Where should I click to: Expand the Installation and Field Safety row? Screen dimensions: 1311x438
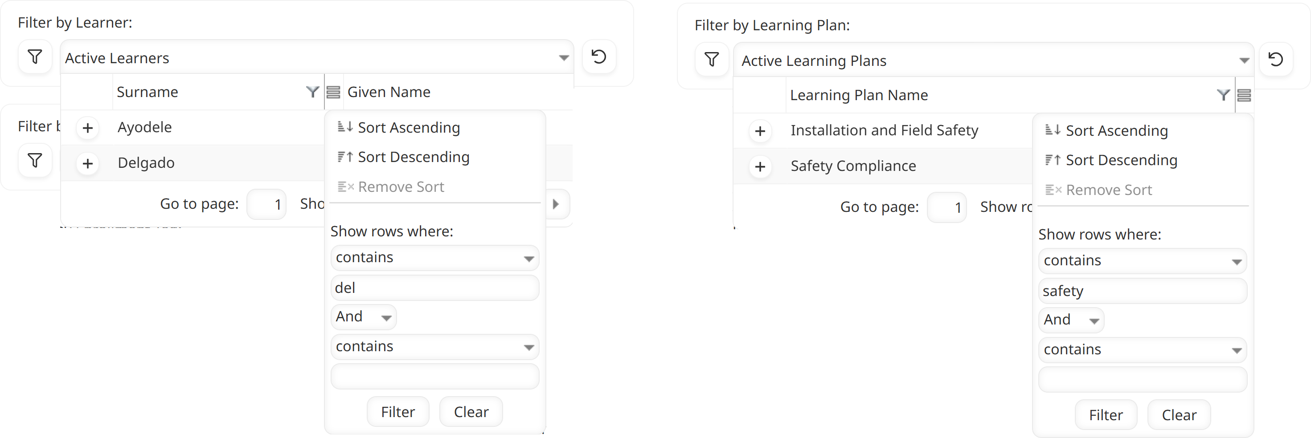click(x=760, y=131)
